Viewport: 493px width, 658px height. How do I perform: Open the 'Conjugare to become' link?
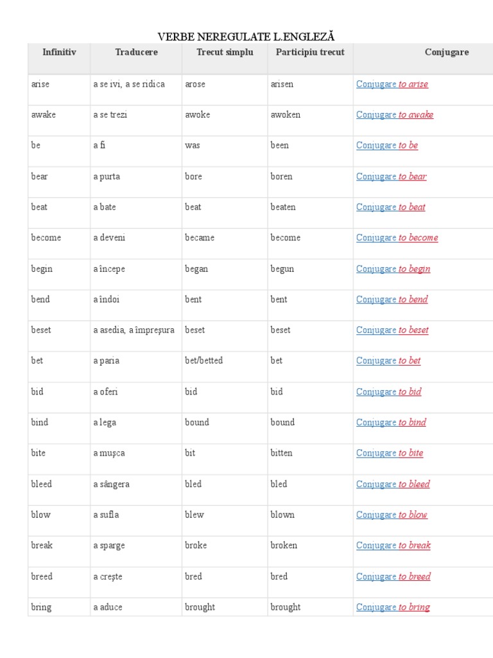coord(397,238)
